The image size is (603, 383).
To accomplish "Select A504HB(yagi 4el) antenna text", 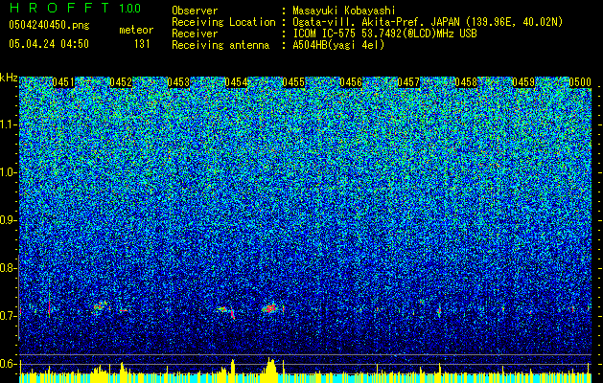I will [338, 45].
